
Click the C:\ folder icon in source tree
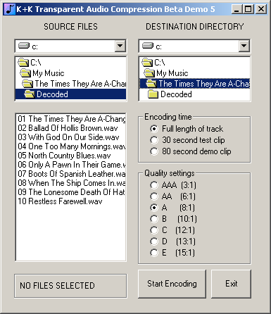point(23,63)
